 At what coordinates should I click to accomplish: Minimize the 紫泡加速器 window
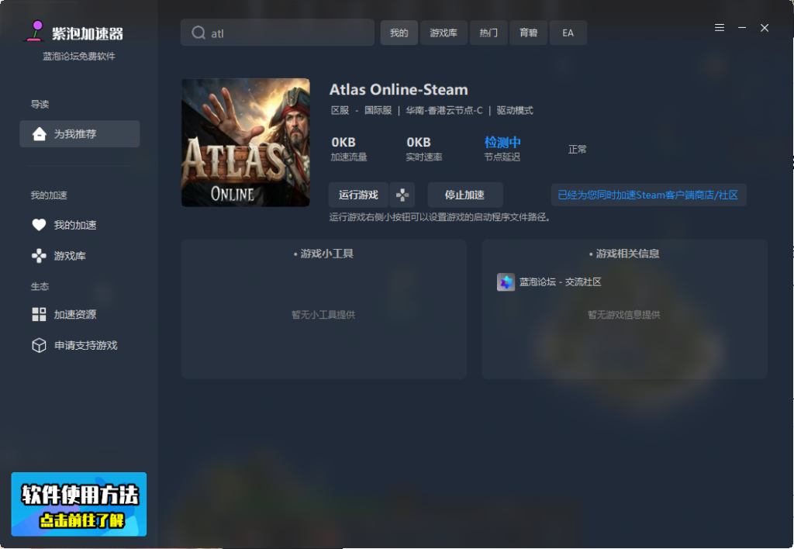(x=742, y=28)
